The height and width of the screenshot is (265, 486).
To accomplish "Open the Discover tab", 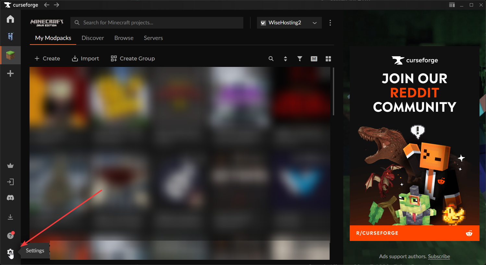I will 93,38.
